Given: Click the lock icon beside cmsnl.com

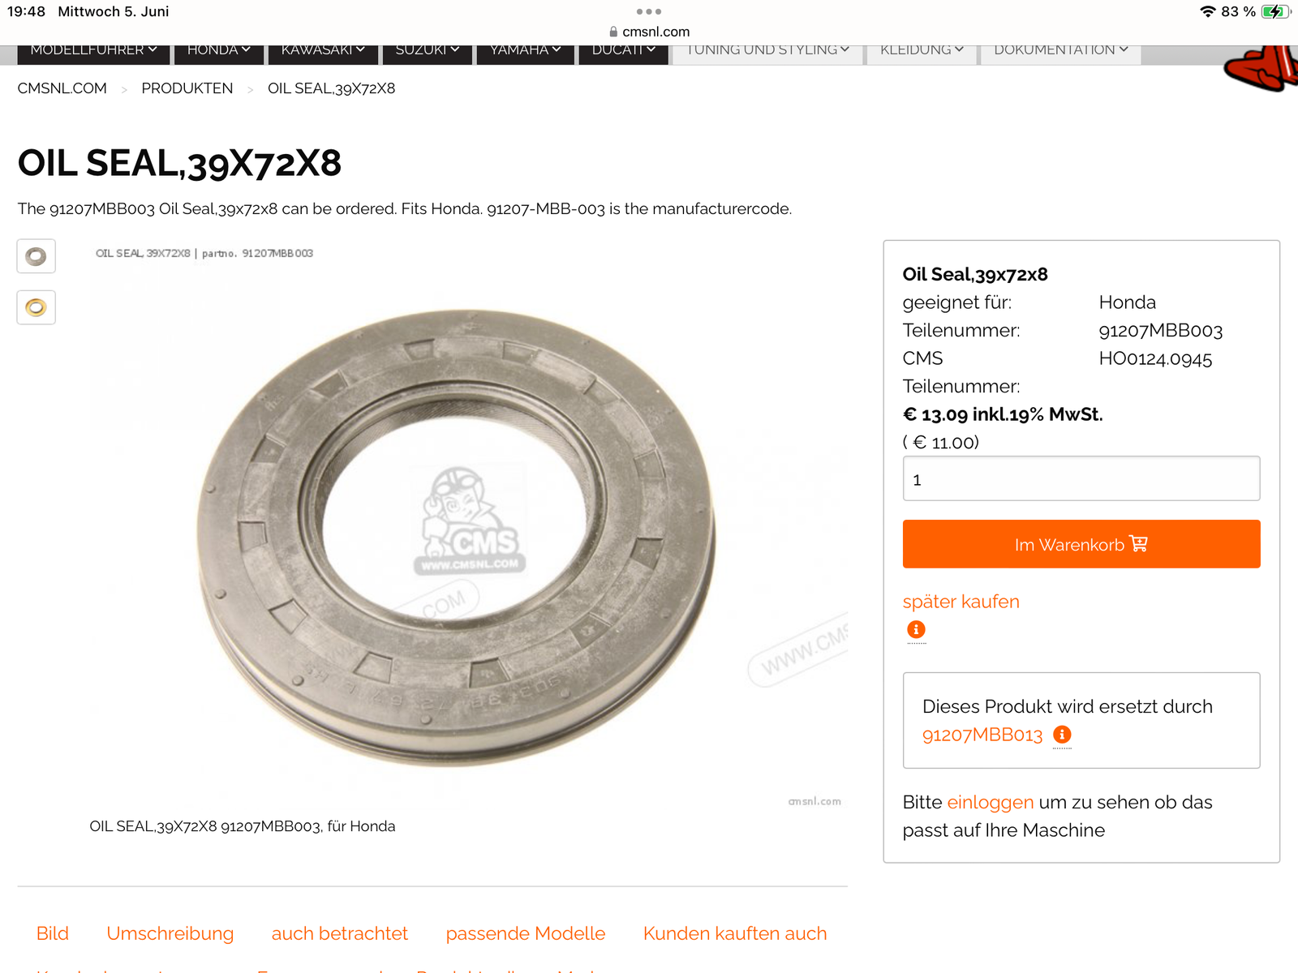Looking at the screenshot, I should coord(613,32).
